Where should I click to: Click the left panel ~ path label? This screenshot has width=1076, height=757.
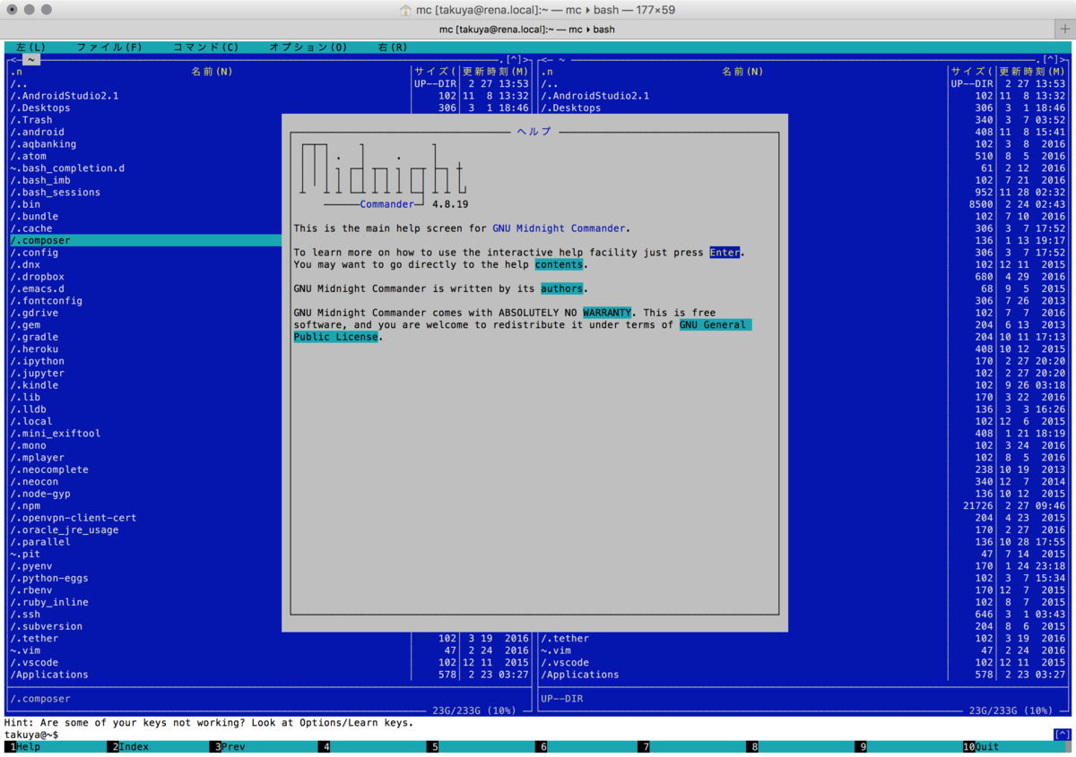(31, 60)
